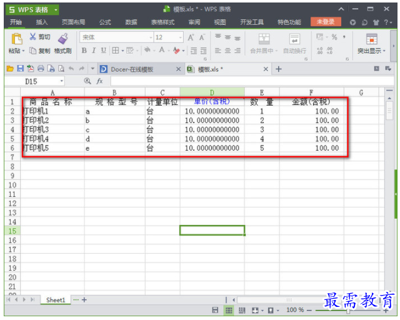The height and width of the screenshot is (320, 400).
Task: Decrease font size with small A
Action: pos(202,37)
